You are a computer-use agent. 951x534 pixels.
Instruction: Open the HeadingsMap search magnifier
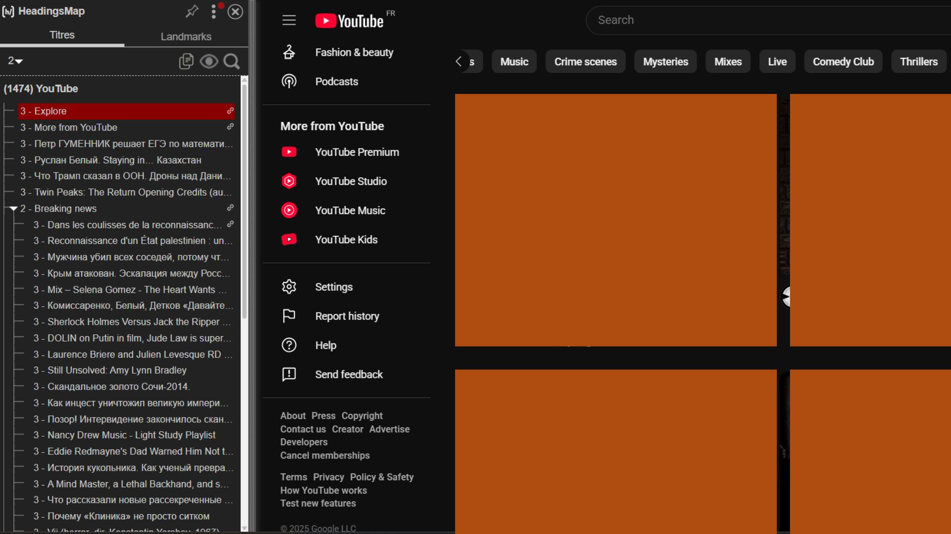(x=231, y=61)
